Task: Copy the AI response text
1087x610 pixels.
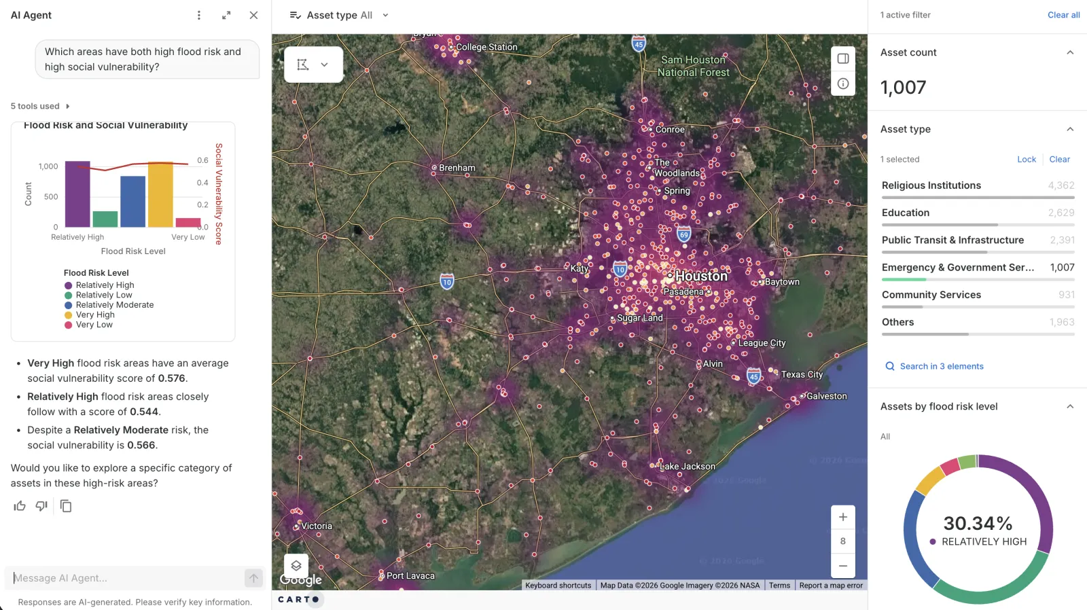Action: pyautogui.click(x=66, y=506)
